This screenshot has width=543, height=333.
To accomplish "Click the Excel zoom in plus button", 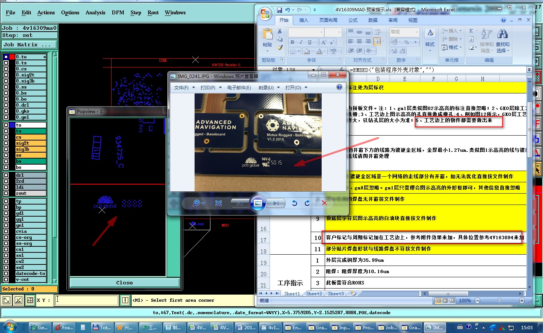I will (x=522, y=301).
